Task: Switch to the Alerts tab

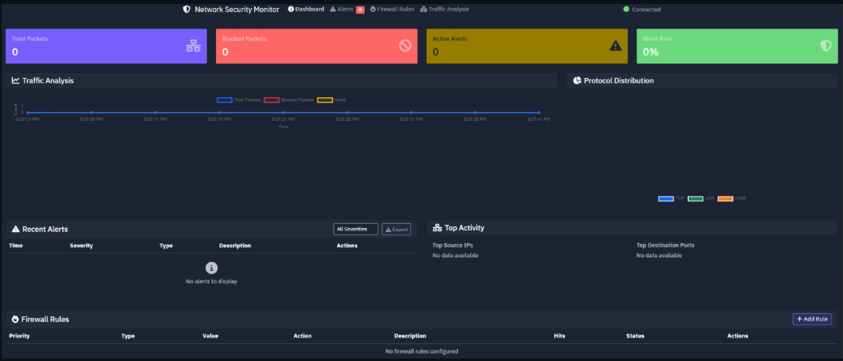Action: [x=346, y=9]
